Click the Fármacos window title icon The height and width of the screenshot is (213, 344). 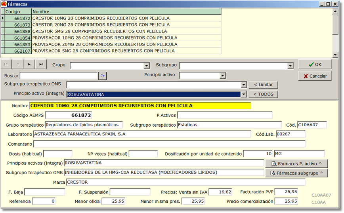[x=4, y=4]
